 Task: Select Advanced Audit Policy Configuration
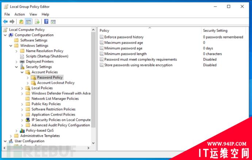coord(61,125)
